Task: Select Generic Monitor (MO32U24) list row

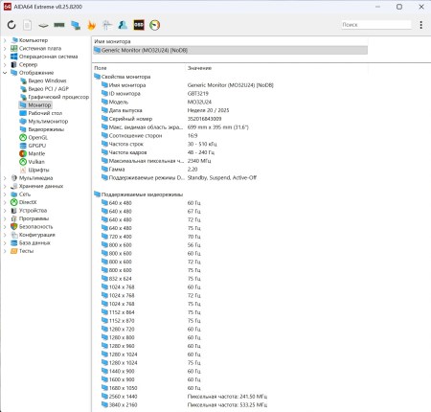Action: click(230, 50)
